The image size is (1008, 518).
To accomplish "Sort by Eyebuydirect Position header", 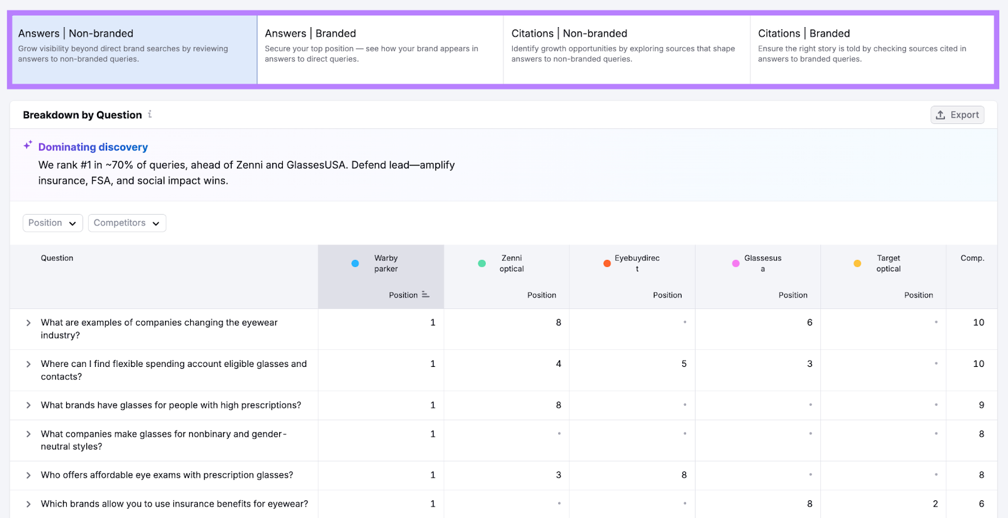I will coord(667,295).
